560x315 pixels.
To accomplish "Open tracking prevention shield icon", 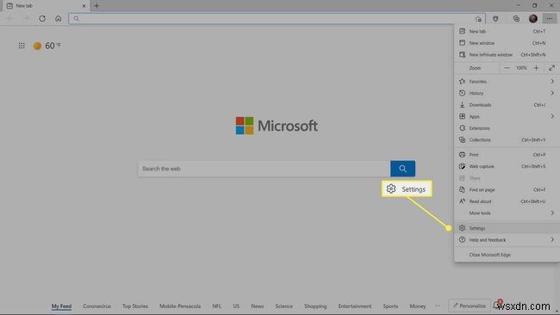I will point(495,19).
